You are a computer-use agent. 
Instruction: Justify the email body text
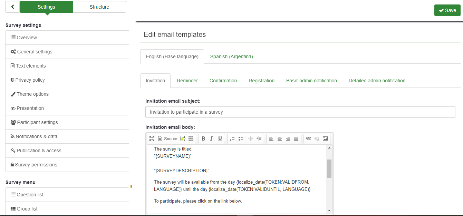pyautogui.click(x=296, y=138)
